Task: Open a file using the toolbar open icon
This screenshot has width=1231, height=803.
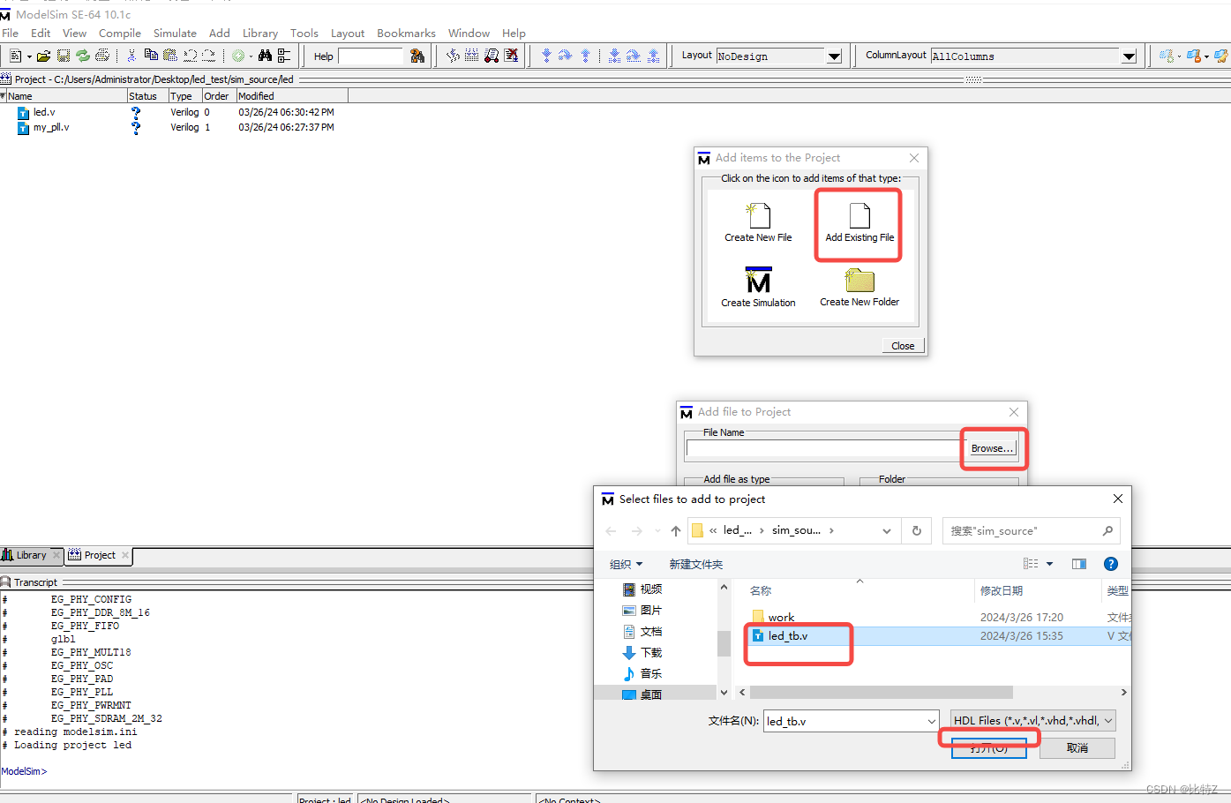Action: click(x=43, y=55)
